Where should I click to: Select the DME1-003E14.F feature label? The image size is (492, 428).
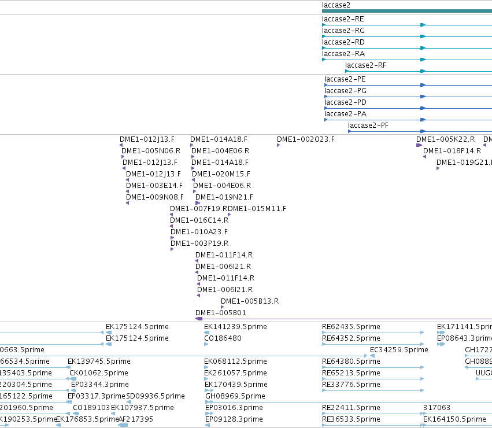click(154, 186)
